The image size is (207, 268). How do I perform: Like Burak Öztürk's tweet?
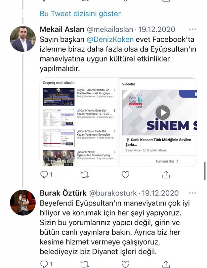pos(125,264)
